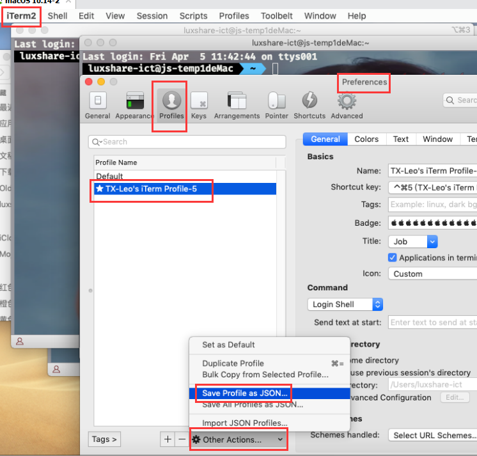Open the Shortcut key dropdown
The width and height of the screenshot is (477, 456).
(x=433, y=187)
